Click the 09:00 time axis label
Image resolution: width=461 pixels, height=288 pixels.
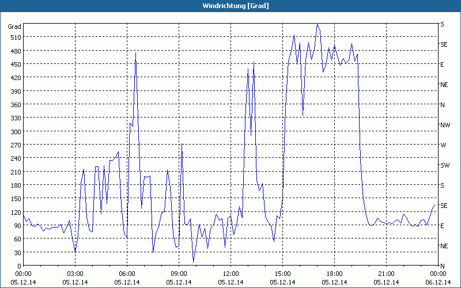click(179, 274)
